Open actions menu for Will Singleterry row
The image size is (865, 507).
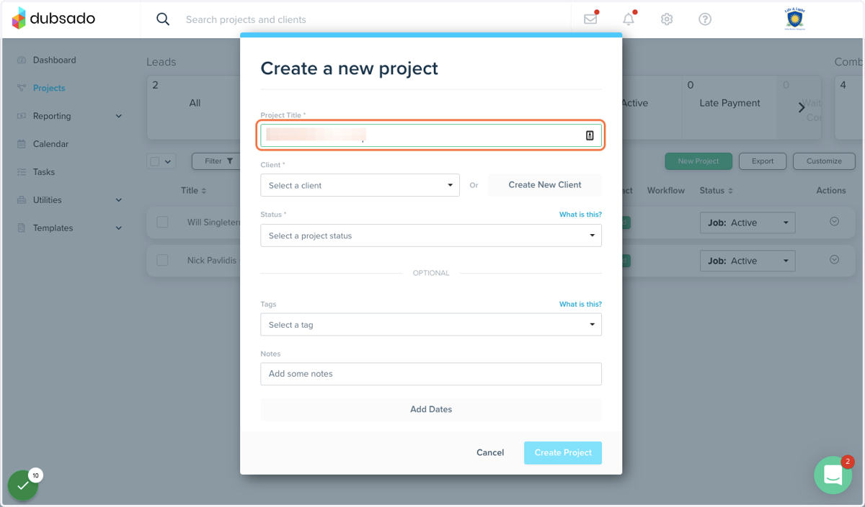(x=835, y=222)
